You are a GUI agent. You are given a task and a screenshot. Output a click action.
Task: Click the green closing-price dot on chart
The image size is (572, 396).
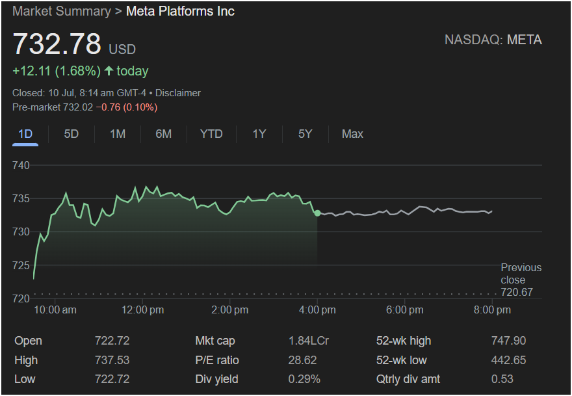click(x=317, y=213)
